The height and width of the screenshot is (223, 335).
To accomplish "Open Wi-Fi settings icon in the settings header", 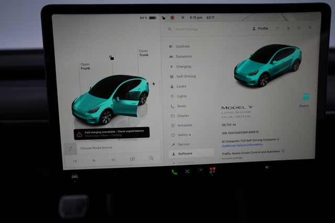I will (309, 28).
